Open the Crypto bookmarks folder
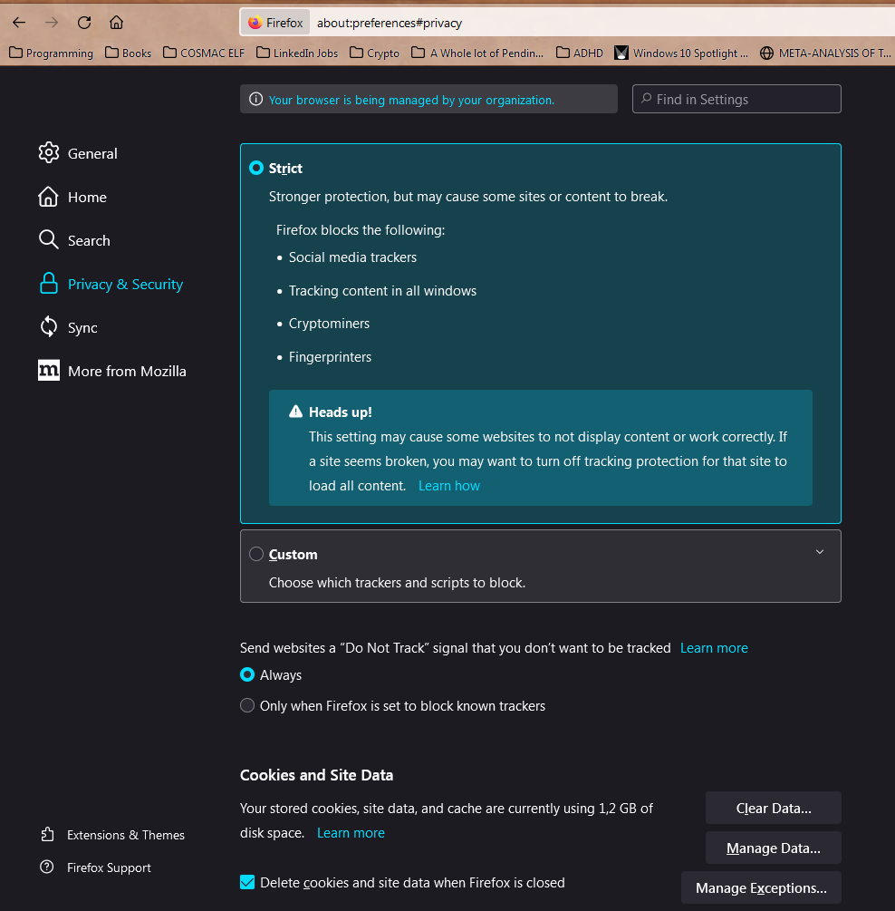 375,53
